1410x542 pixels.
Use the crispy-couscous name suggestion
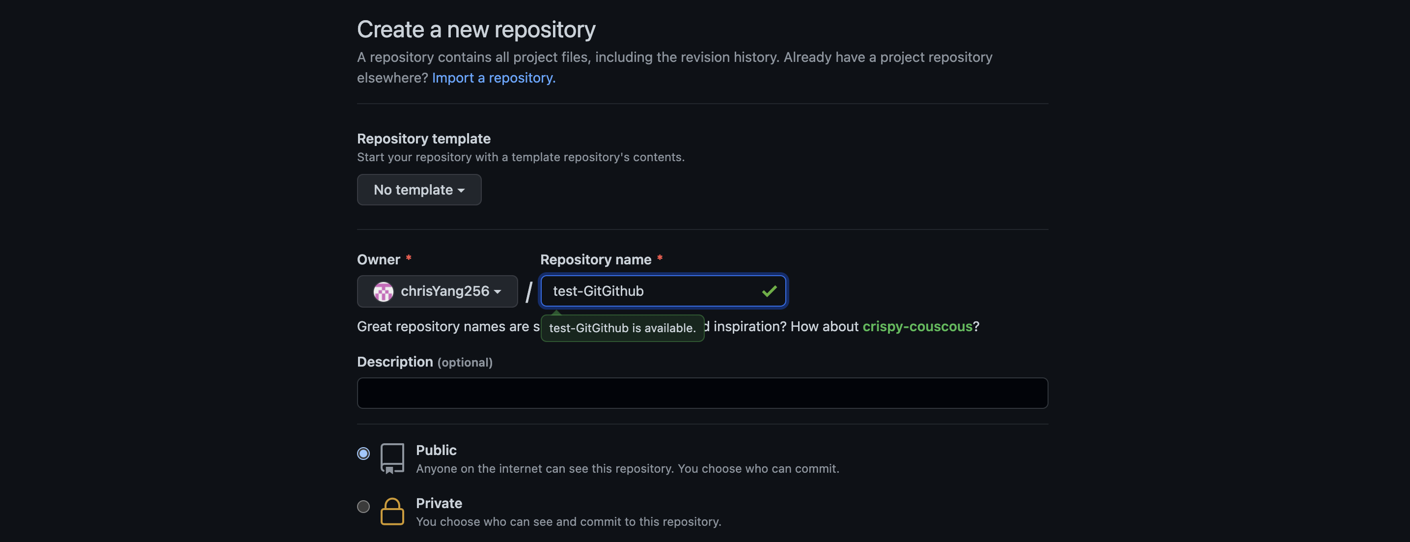coord(917,326)
